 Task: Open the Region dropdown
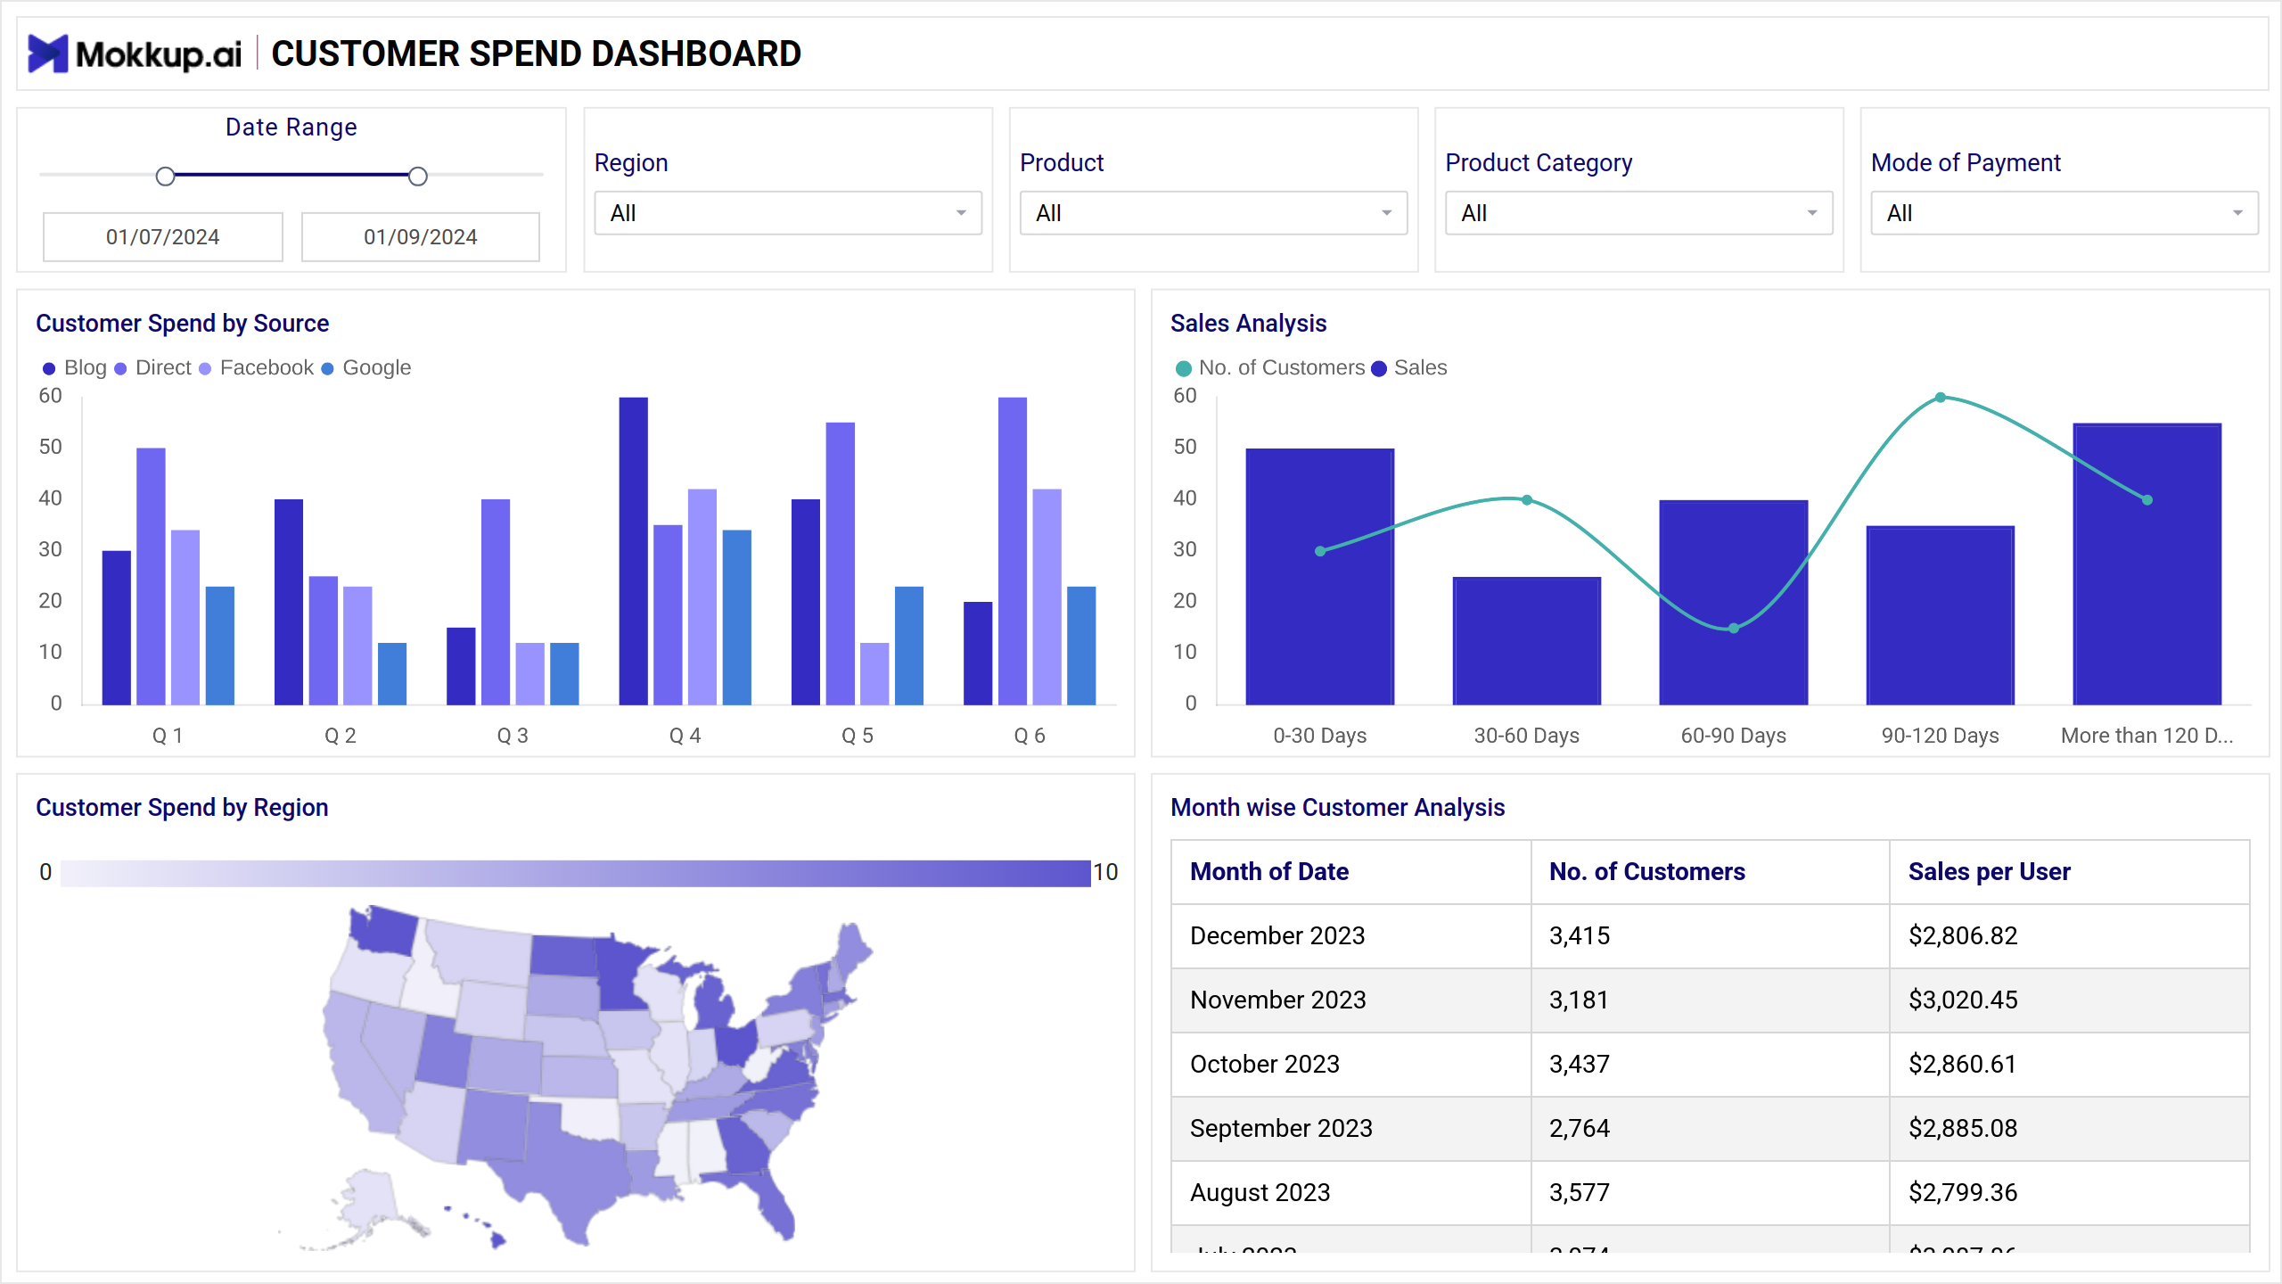click(x=788, y=213)
